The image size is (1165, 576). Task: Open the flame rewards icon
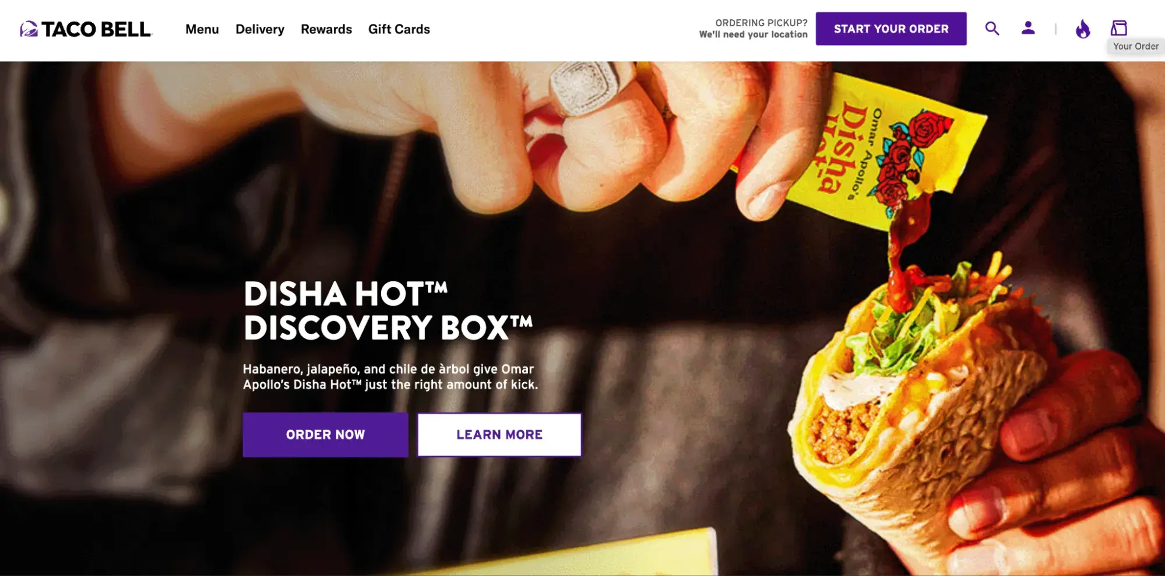(x=1082, y=29)
